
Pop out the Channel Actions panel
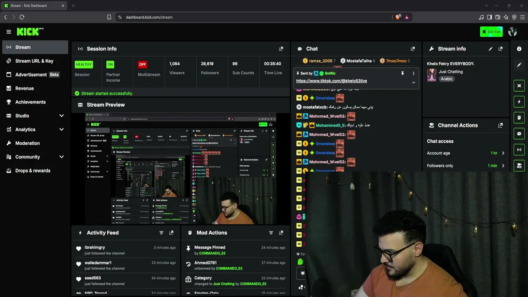pos(500,125)
